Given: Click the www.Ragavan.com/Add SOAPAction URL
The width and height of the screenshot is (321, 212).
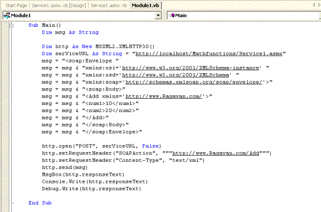Looking at the screenshot, I should [216, 153].
